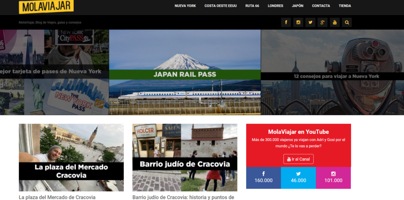Go to the MolaViajar logo homepage
This screenshot has height=200, width=404.
point(47,6)
